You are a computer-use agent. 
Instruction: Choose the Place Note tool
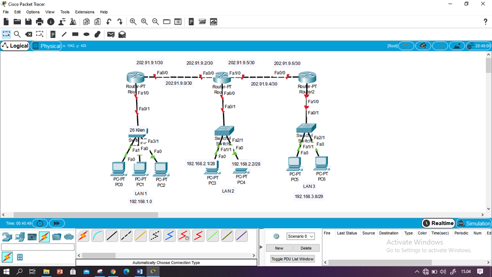click(x=53, y=34)
